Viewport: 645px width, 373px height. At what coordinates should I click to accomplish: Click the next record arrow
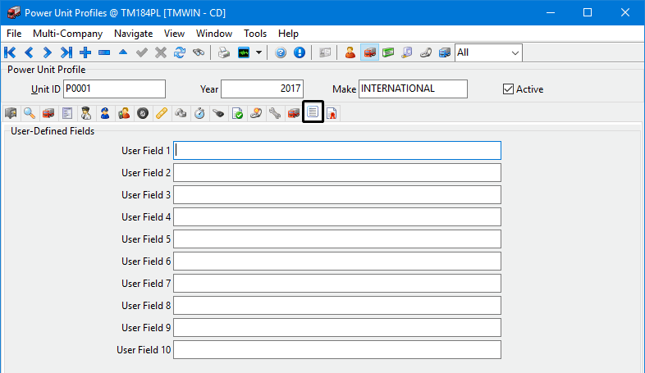(x=48, y=52)
